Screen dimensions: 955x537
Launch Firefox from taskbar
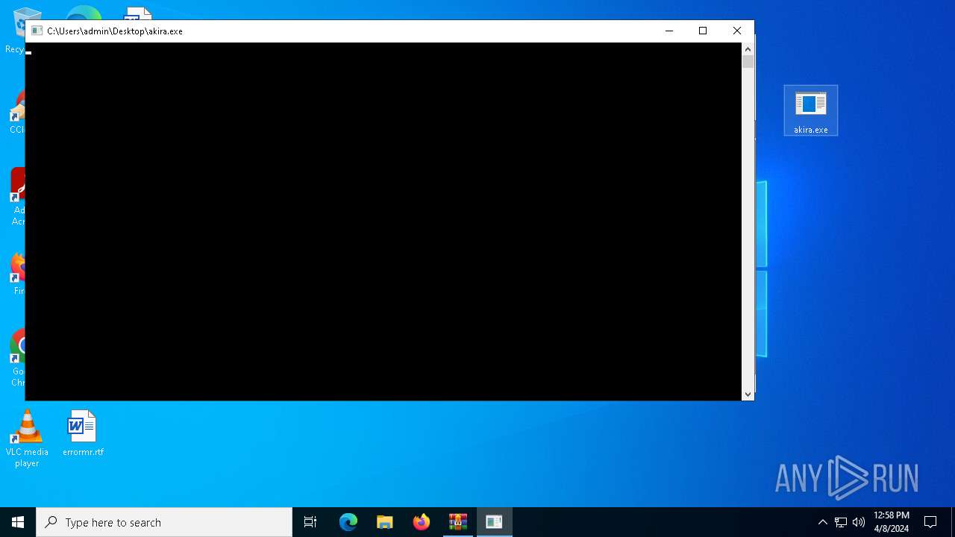422,522
